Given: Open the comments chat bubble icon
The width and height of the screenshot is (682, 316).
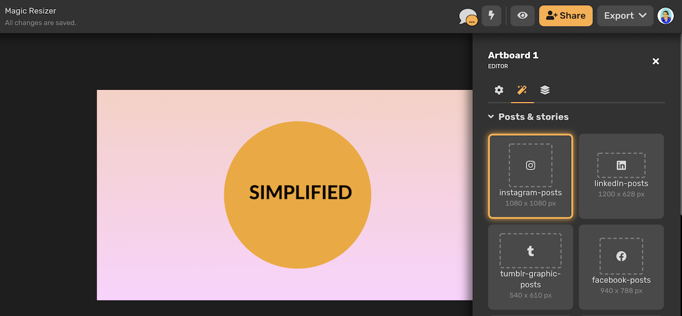Looking at the screenshot, I should tap(468, 16).
